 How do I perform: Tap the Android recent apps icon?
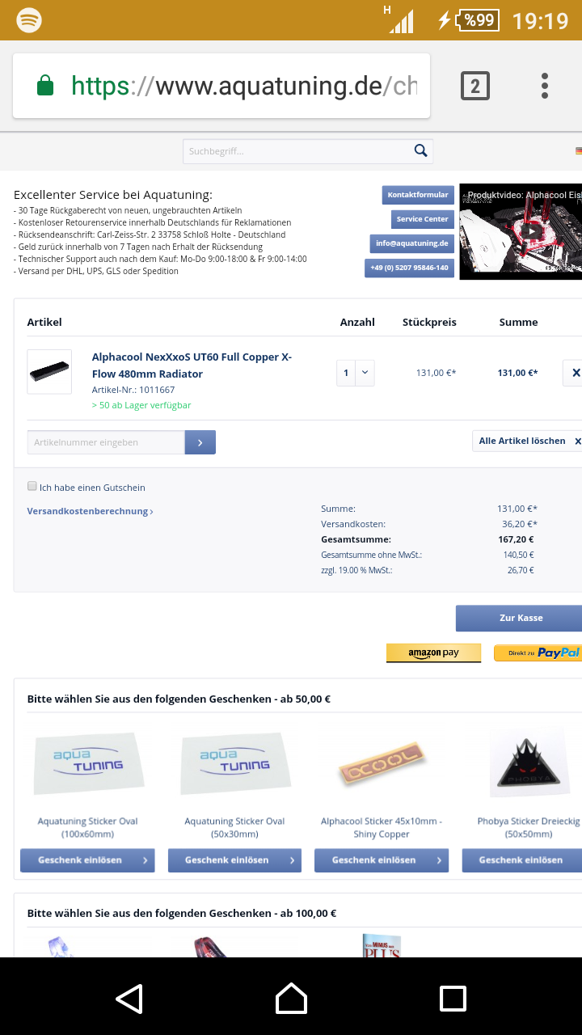coord(453,999)
